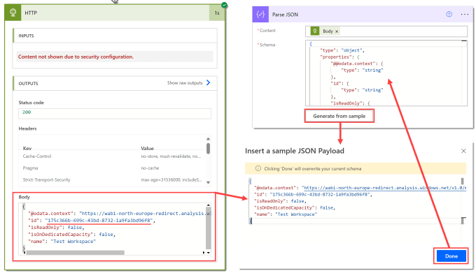Open Parse JSON more options ellipsis

(465, 14)
